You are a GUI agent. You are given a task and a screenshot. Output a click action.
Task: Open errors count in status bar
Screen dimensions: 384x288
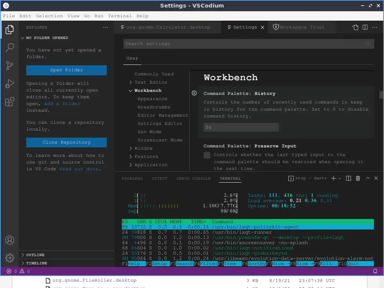(x=12, y=271)
